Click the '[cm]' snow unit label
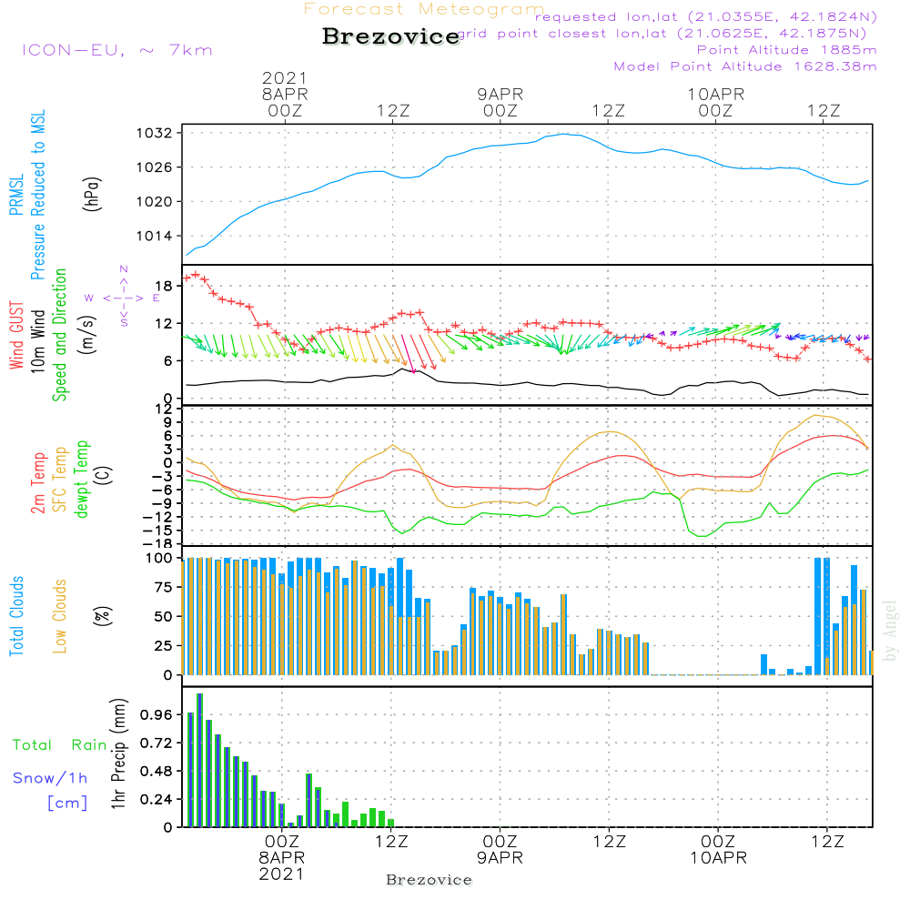This screenshot has height=910, width=910. pos(67,803)
